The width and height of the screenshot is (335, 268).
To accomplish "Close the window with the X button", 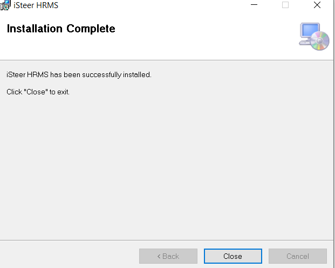I will [x=317, y=5].
